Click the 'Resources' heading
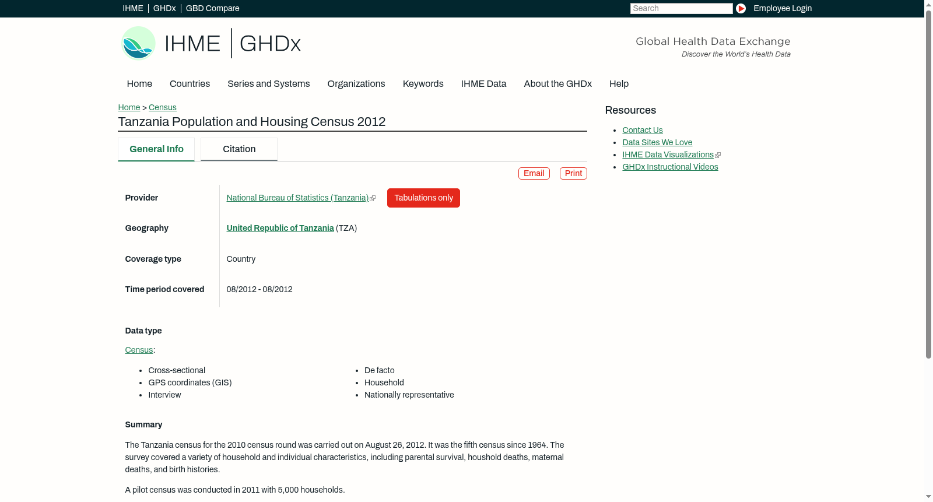 630,110
